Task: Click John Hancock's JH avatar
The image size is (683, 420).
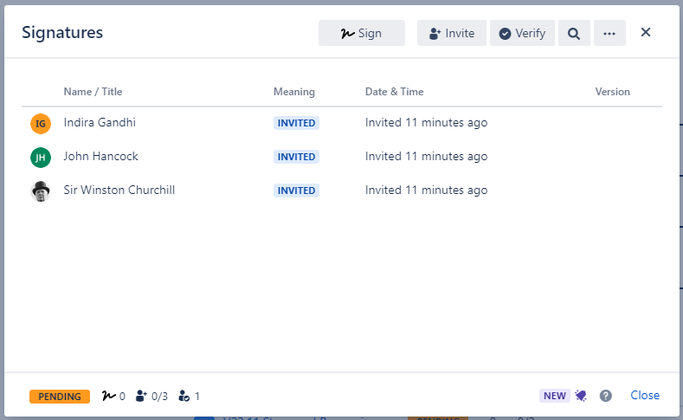Action: click(41, 157)
